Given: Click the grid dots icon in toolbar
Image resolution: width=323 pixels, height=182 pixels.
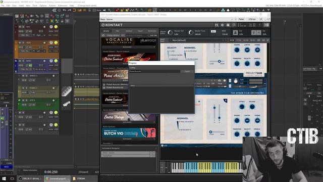Looking at the screenshot, I should point(94,10).
